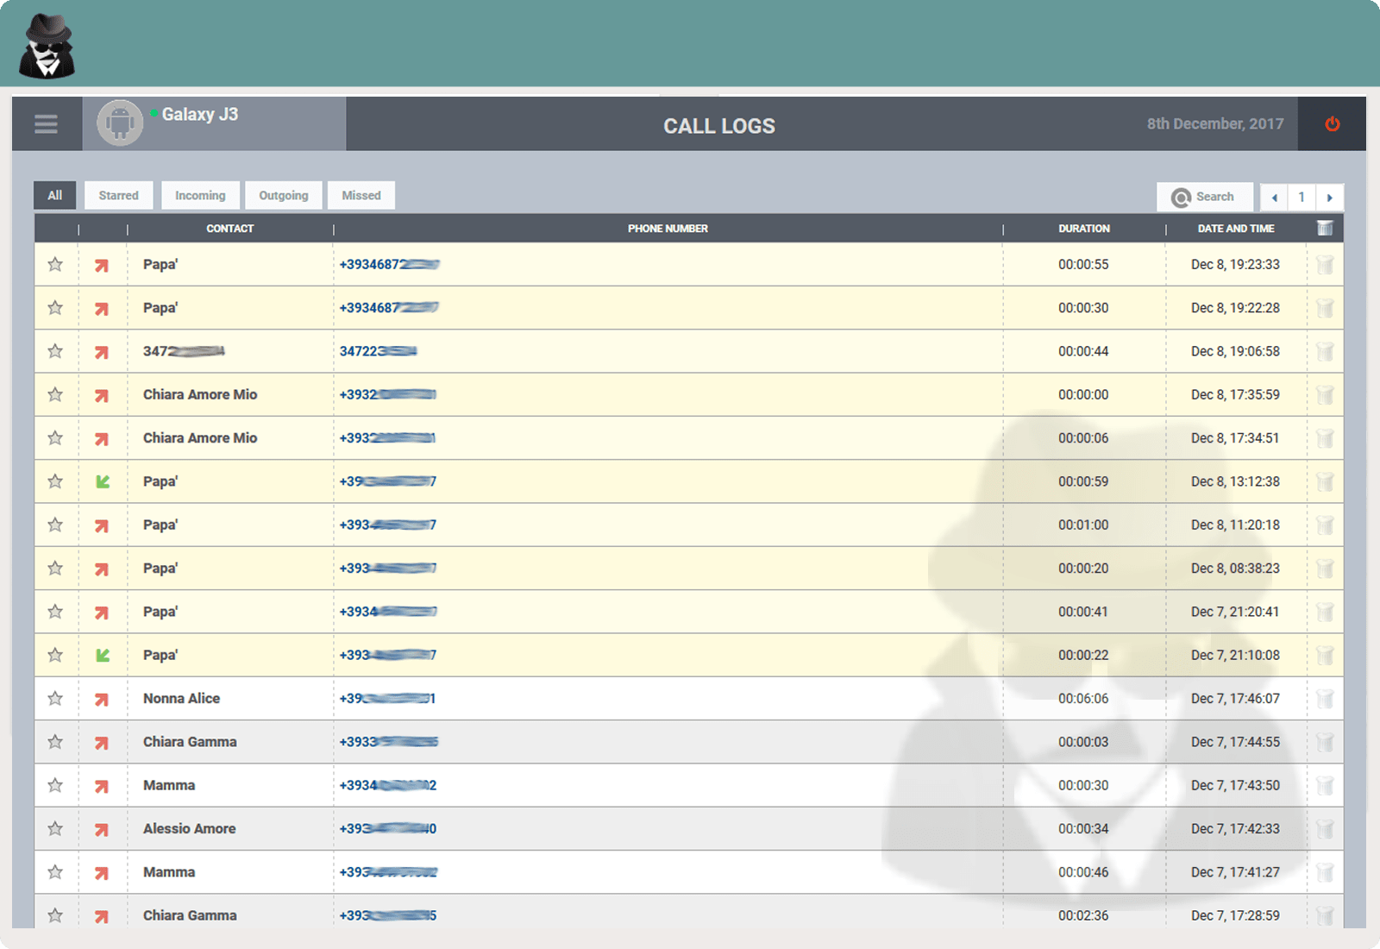The image size is (1380, 949).
Task: Switch to the Missed calls tab
Action: pyautogui.click(x=361, y=195)
